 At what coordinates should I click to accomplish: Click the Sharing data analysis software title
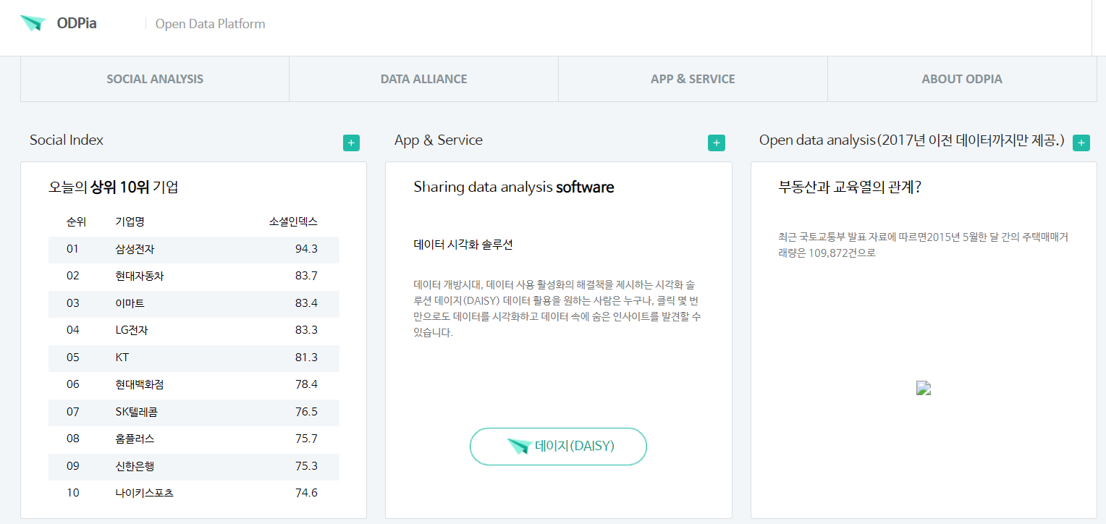pos(514,187)
